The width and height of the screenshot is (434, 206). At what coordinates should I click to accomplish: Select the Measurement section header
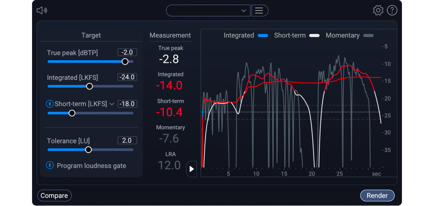coord(170,35)
